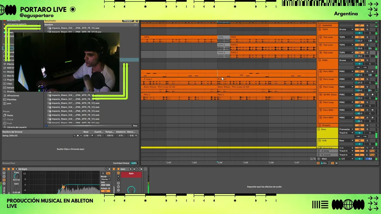Click groove save disk icon

pos(78,136)
